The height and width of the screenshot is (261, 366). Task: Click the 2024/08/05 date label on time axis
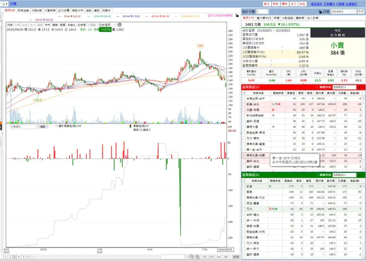225,249
